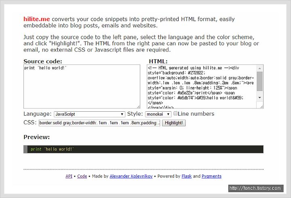Open the Pygments link
This screenshot has width=291, height=198.
(x=211, y=176)
